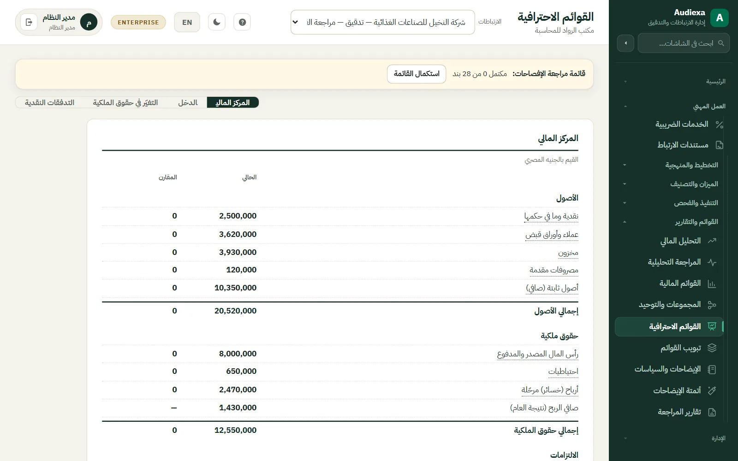Image resolution: width=738 pixels, height=461 pixels.
Task: Collapse القوائم والتقارير group
Action: point(670,222)
